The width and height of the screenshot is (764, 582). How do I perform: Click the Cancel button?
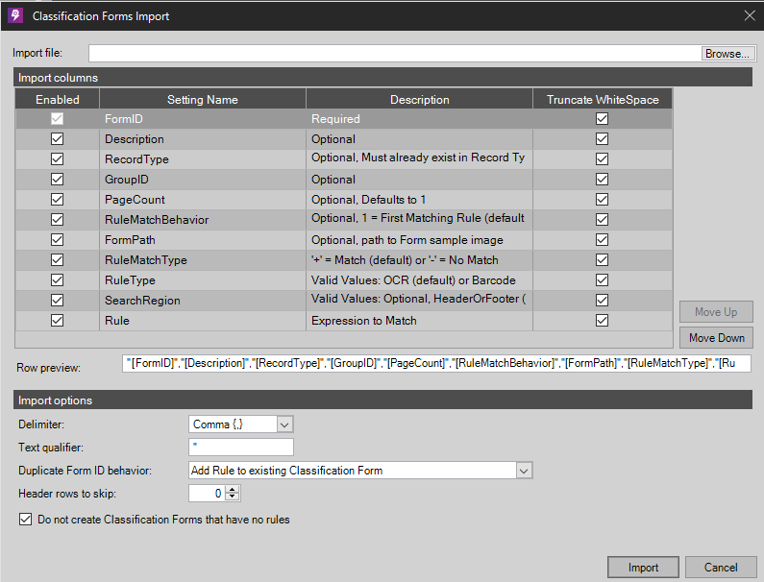pos(721,568)
